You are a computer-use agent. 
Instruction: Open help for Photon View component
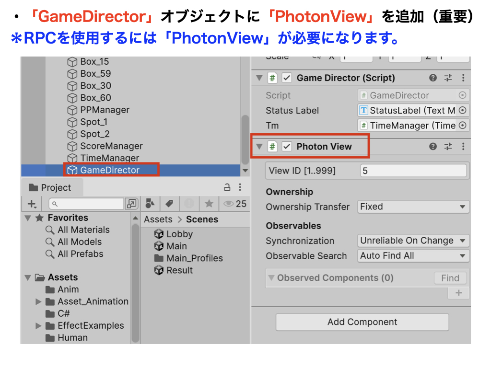click(433, 147)
